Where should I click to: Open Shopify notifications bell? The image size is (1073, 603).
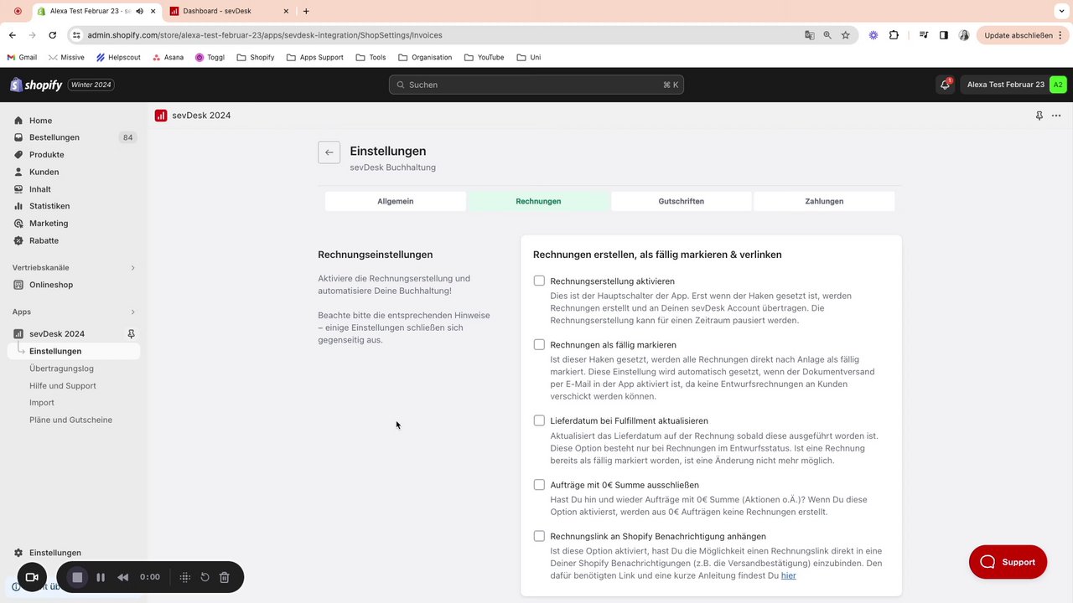(x=946, y=85)
